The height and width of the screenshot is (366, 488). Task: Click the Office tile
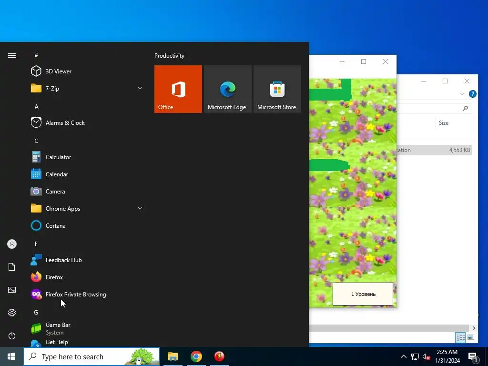(x=178, y=89)
